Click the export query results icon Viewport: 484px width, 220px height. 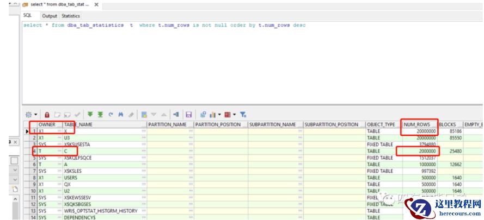click(x=176, y=115)
